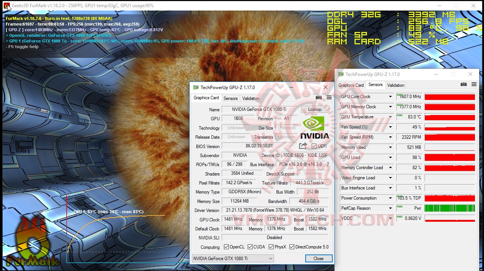Click the question mark beside Bus Interface
Image resolution: width=484 pixels, height=271 pixels.
tap(327, 164)
